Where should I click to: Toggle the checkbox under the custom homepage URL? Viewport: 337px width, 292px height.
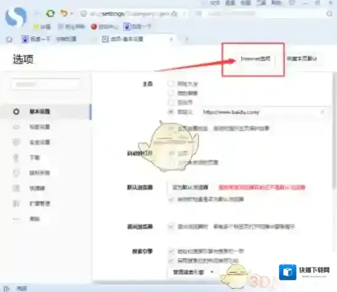(171, 129)
